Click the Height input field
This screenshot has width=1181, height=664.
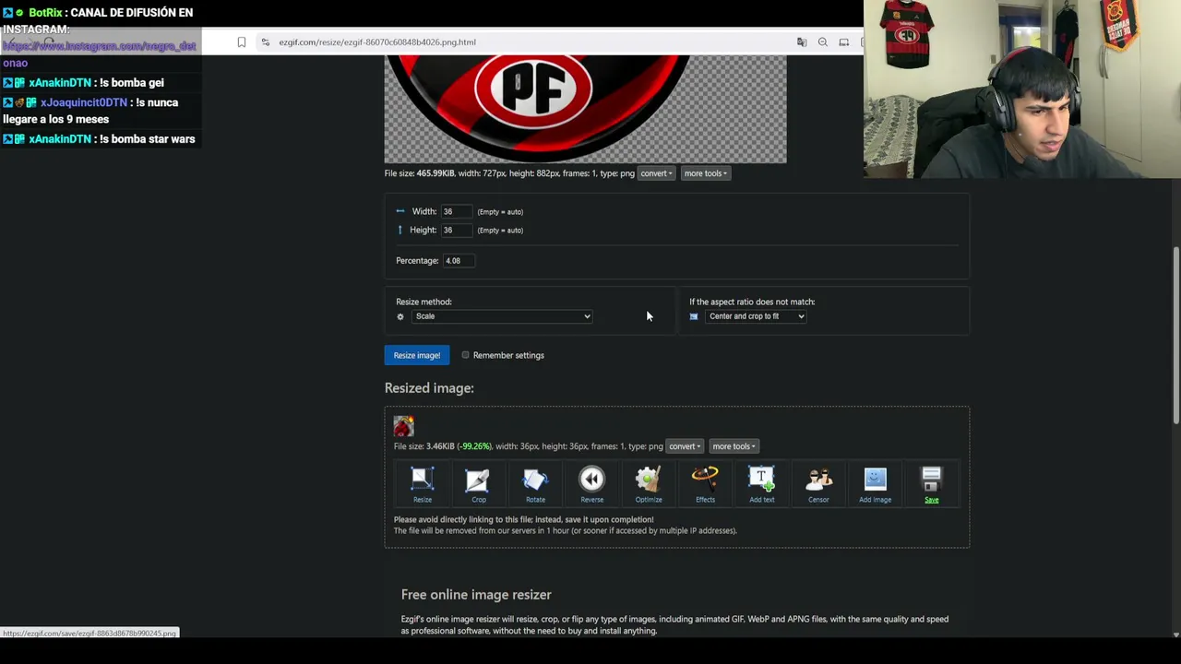tap(458, 230)
